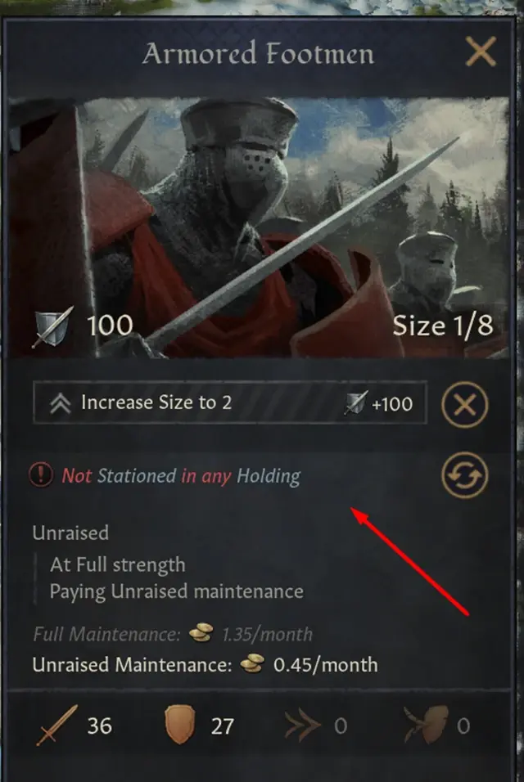The image size is (524, 782).
Task: Click the Unraised status heading
Action: pyautogui.click(x=70, y=533)
